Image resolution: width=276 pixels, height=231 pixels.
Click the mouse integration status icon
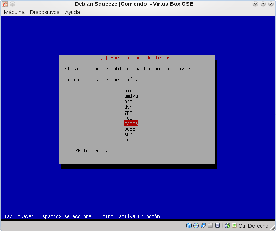227,226
